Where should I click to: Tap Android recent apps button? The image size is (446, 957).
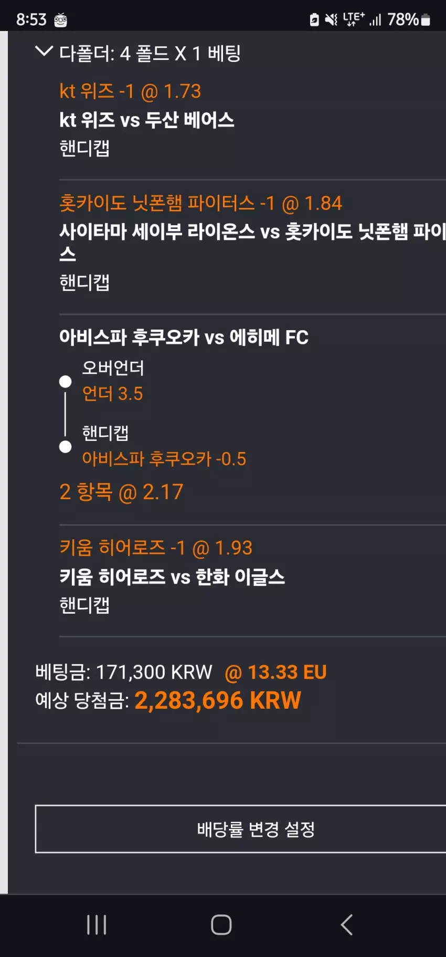coord(97,924)
